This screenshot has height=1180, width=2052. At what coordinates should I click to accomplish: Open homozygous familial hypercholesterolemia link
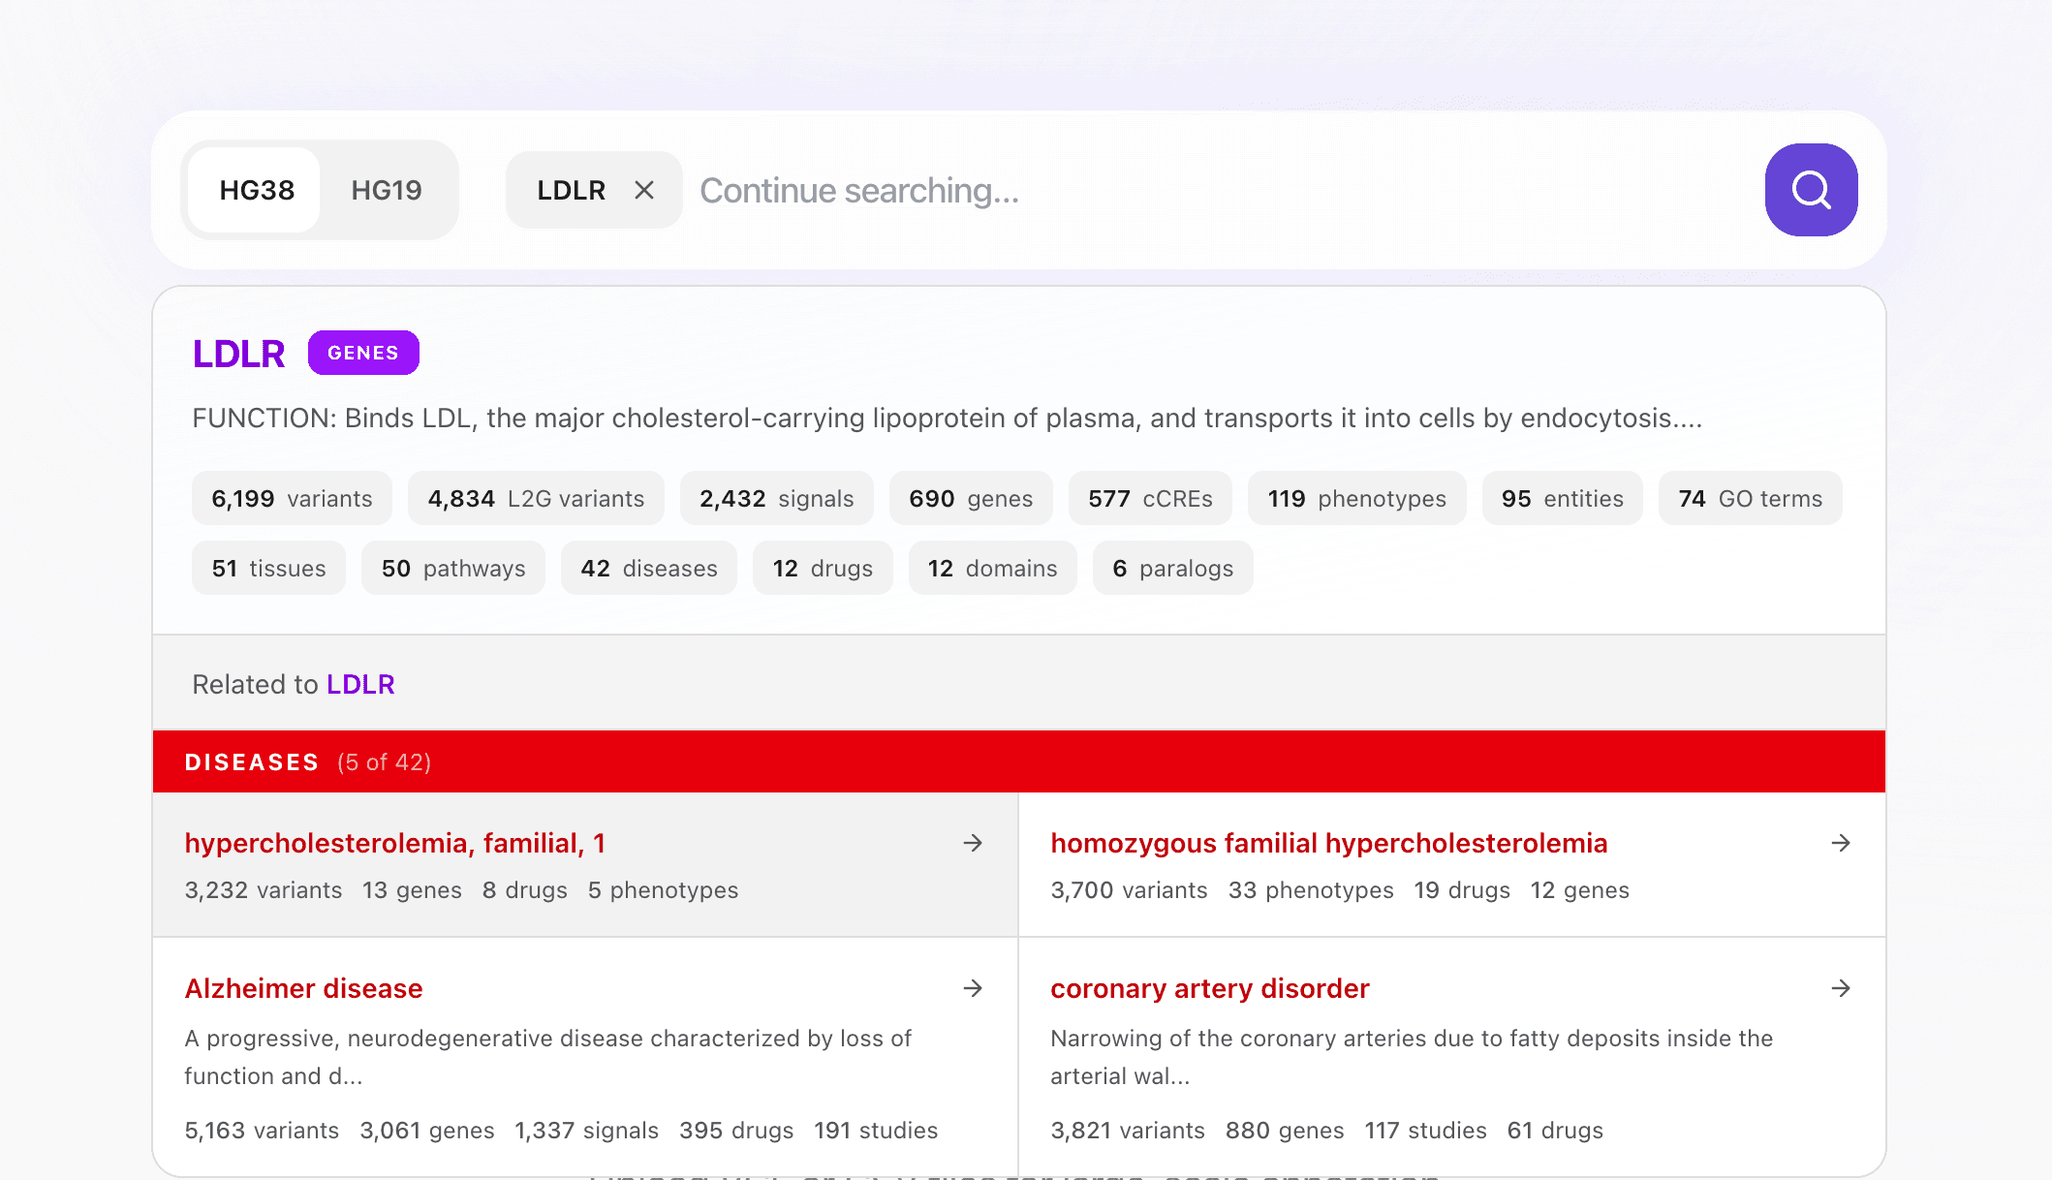1328,843
